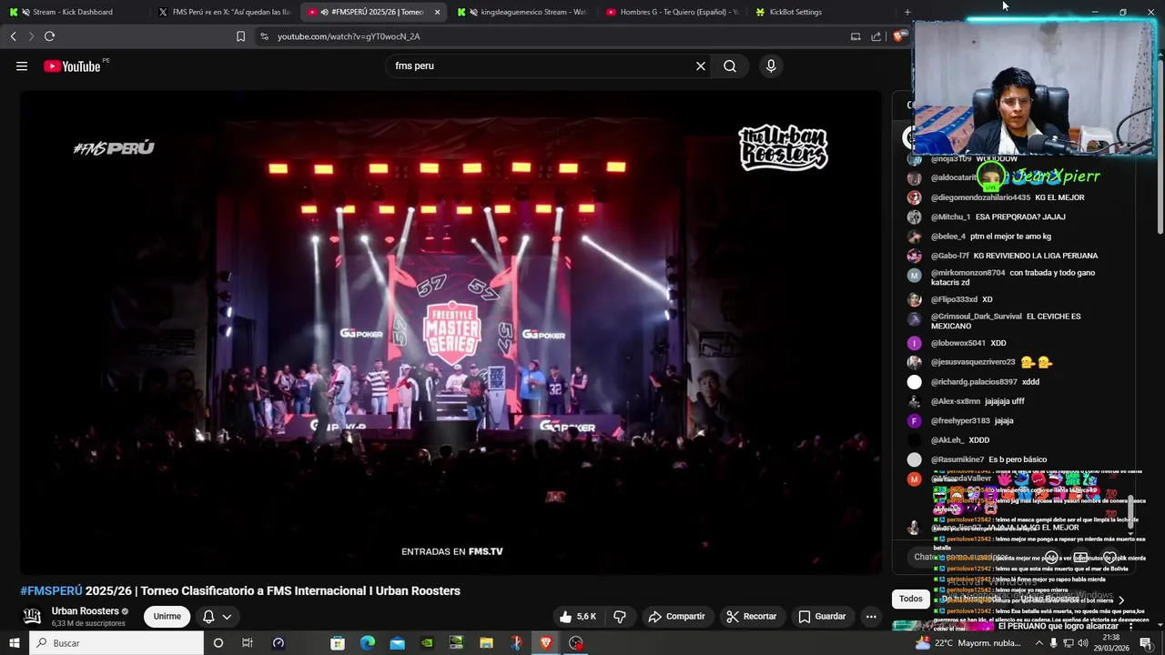View site information icon in address bar
Image resolution: width=1165 pixels, height=655 pixels.
pos(264,36)
